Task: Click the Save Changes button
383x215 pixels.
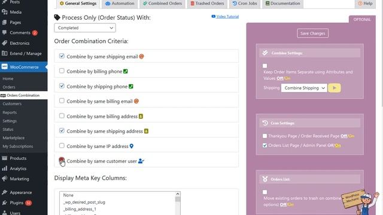Action: click(x=312, y=33)
